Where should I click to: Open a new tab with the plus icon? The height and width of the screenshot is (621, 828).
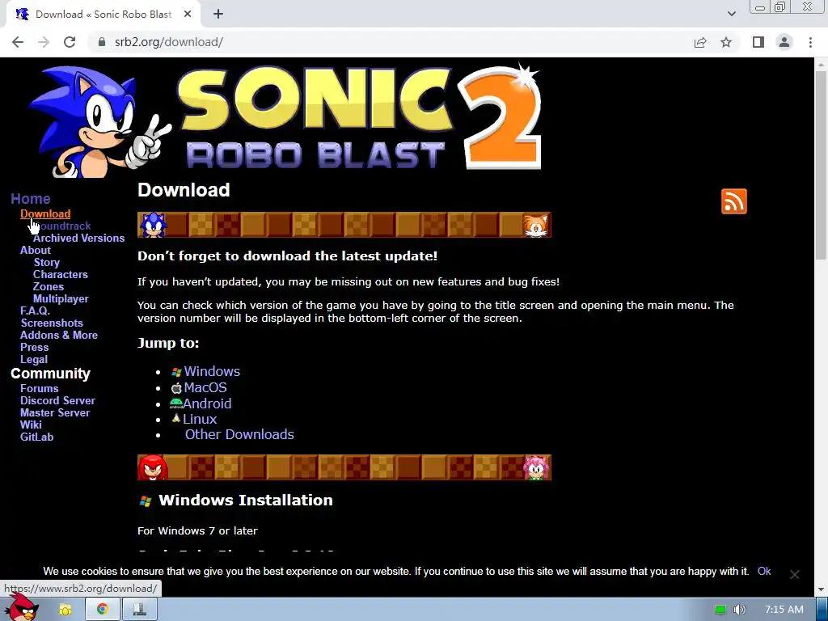point(218,15)
